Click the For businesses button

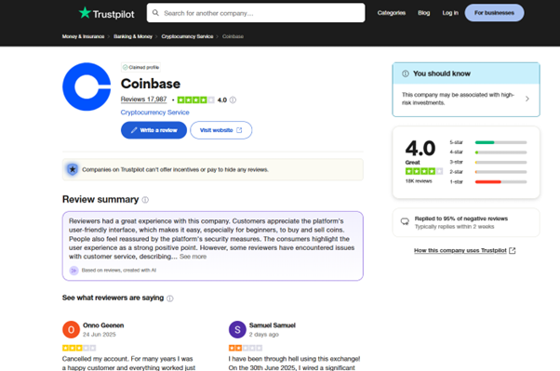click(x=494, y=13)
